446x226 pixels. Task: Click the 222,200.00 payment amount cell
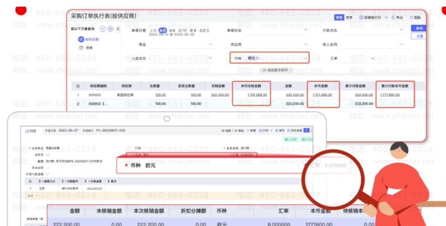coord(94,189)
